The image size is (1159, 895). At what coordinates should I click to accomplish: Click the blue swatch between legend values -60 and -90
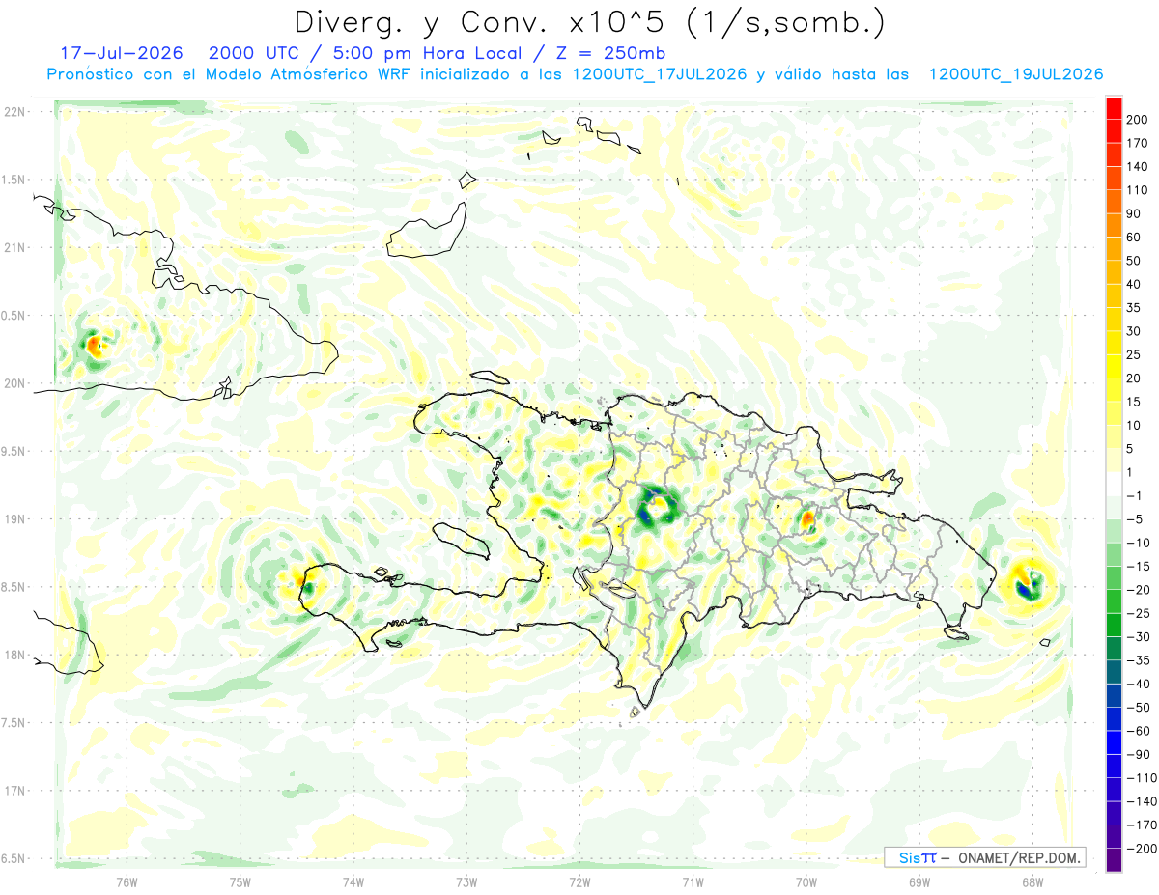pyautogui.click(x=1115, y=742)
